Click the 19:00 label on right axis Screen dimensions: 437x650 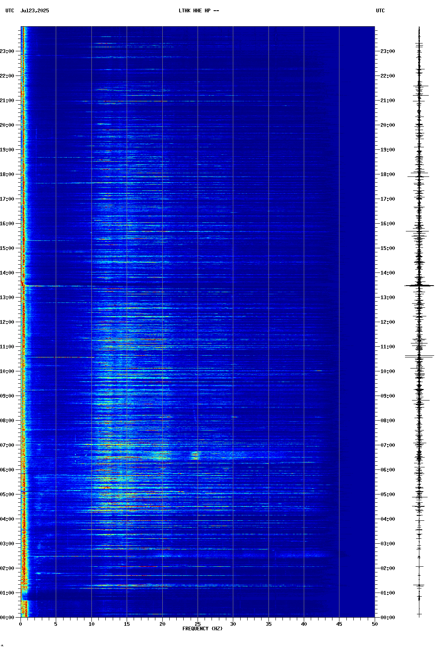coord(388,150)
